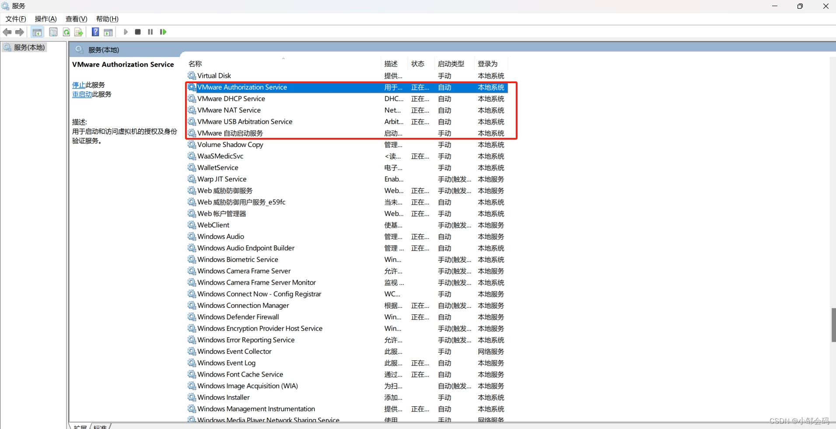Open the 查看(V) menu
836x429 pixels.
tap(77, 19)
